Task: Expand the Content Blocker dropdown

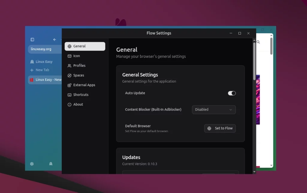Action: click(213, 110)
